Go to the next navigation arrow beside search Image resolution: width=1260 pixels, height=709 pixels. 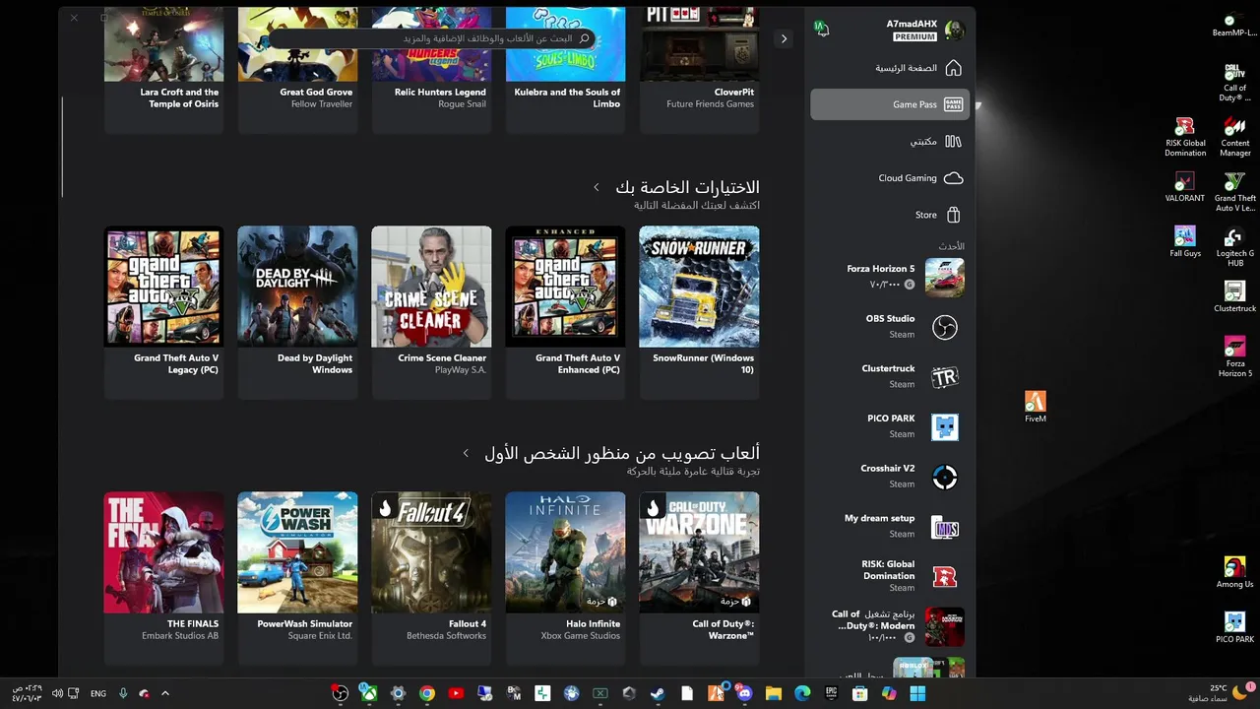pyautogui.click(x=784, y=38)
